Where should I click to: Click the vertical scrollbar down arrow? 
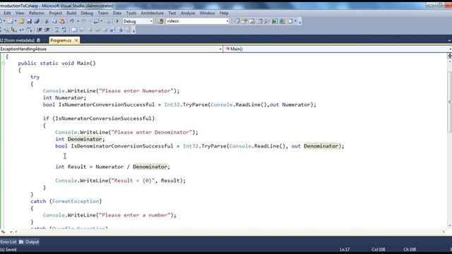tap(449, 226)
